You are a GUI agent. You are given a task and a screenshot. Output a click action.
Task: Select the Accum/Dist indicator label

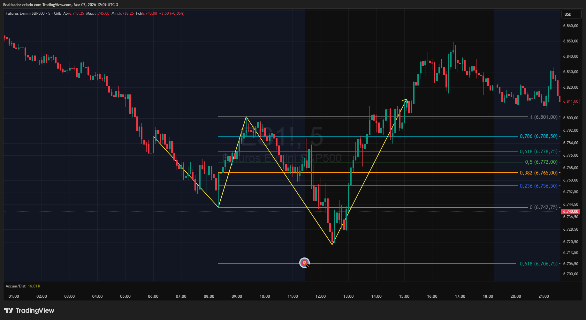16,286
